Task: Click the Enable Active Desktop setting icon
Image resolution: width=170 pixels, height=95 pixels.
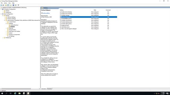Action: click(x=61, y=12)
